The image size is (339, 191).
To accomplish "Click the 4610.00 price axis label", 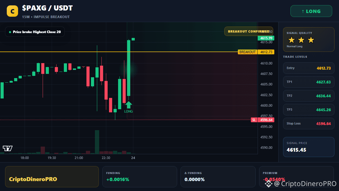I will tap(266, 63).
